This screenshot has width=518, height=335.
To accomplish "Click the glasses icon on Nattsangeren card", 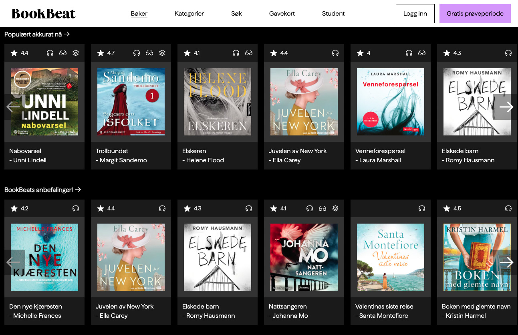I will point(322,208).
